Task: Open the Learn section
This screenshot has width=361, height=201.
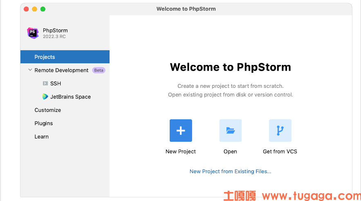Action: pyautogui.click(x=41, y=136)
